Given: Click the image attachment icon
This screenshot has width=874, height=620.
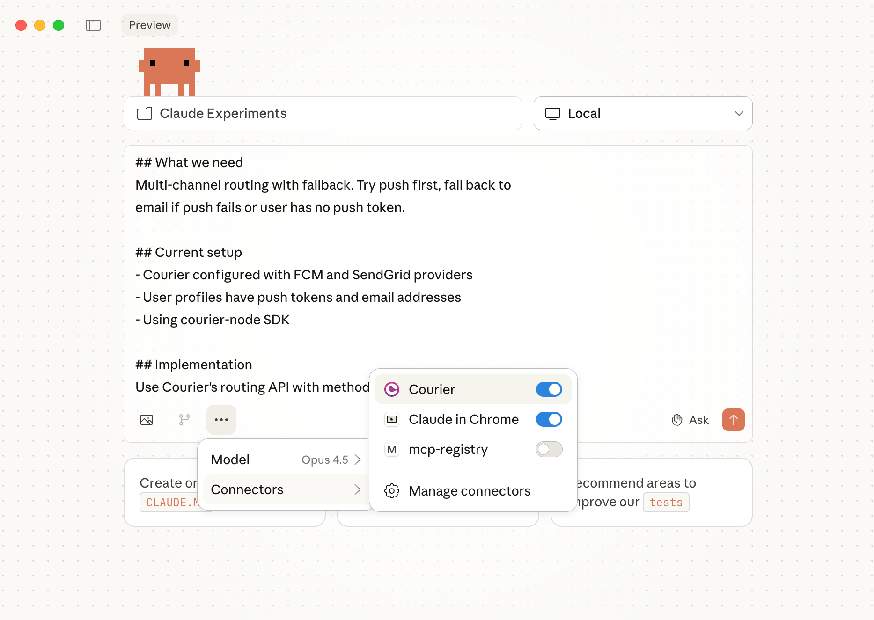Looking at the screenshot, I should (x=147, y=420).
